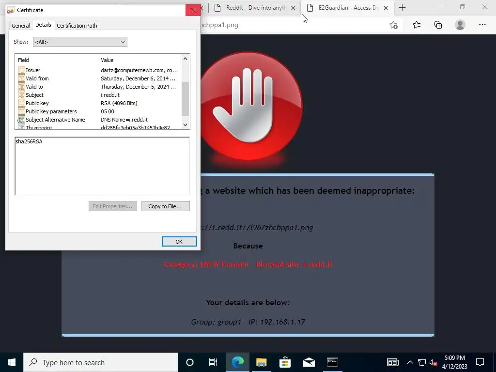496x372 pixels.
Task: Click the field list scrollbar thumb
Action: [186, 98]
